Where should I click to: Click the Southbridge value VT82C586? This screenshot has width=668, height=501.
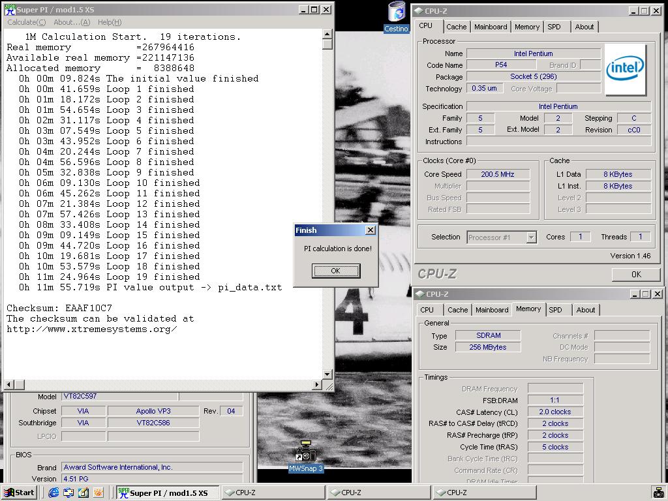coord(153,423)
